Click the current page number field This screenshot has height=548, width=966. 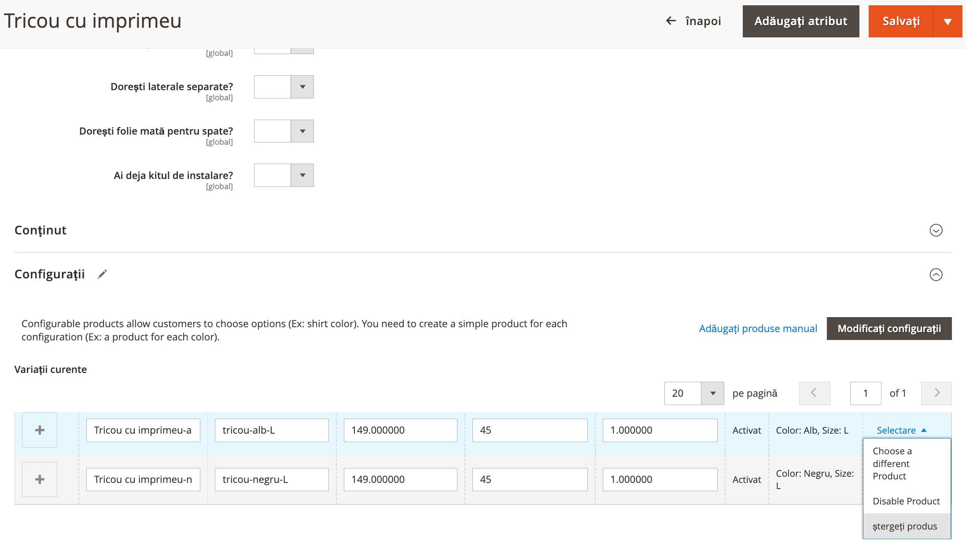[x=866, y=393]
